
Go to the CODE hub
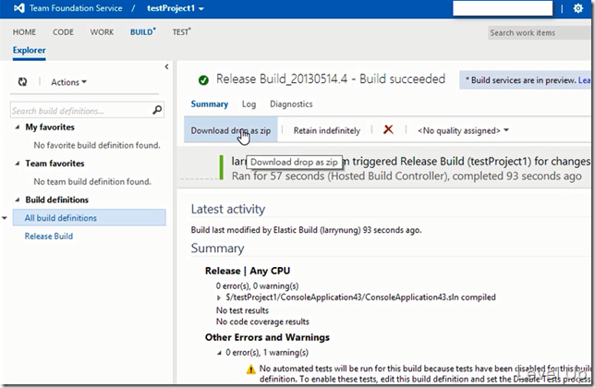pyautogui.click(x=63, y=32)
